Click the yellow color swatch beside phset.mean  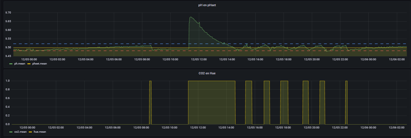pyautogui.click(x=29, y=64)
